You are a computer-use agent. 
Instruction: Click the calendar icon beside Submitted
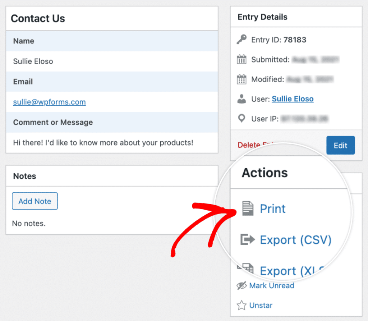click(x=243, y=59)
